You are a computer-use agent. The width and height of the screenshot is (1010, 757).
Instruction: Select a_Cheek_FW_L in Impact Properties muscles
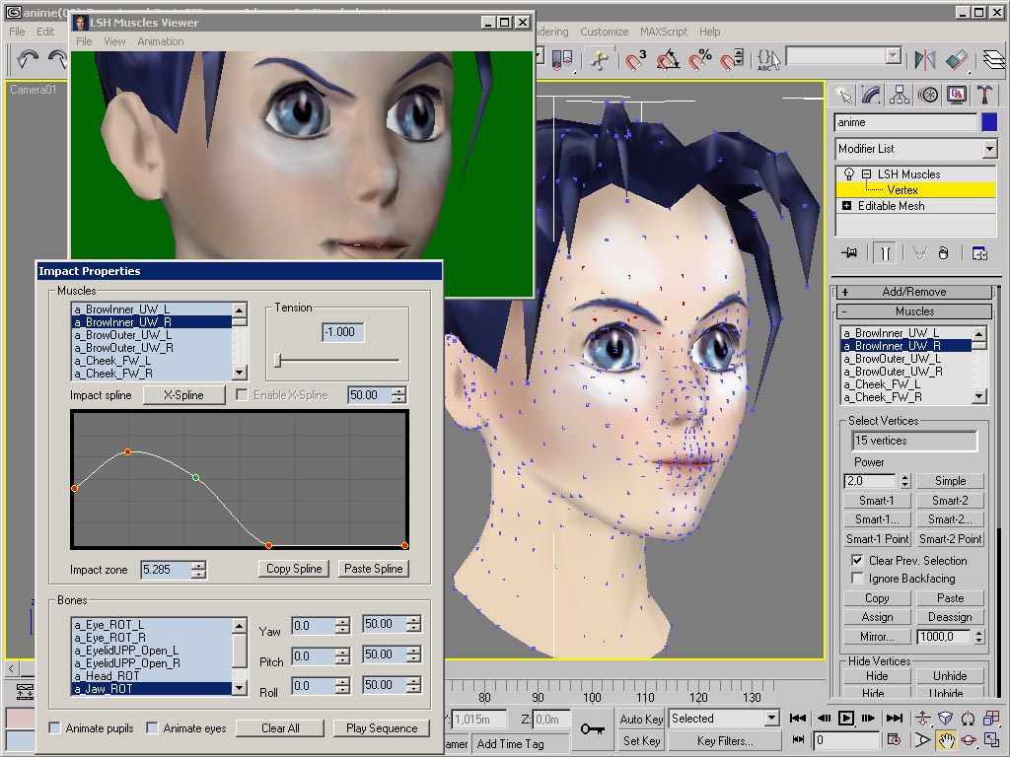tap(151, 361)
